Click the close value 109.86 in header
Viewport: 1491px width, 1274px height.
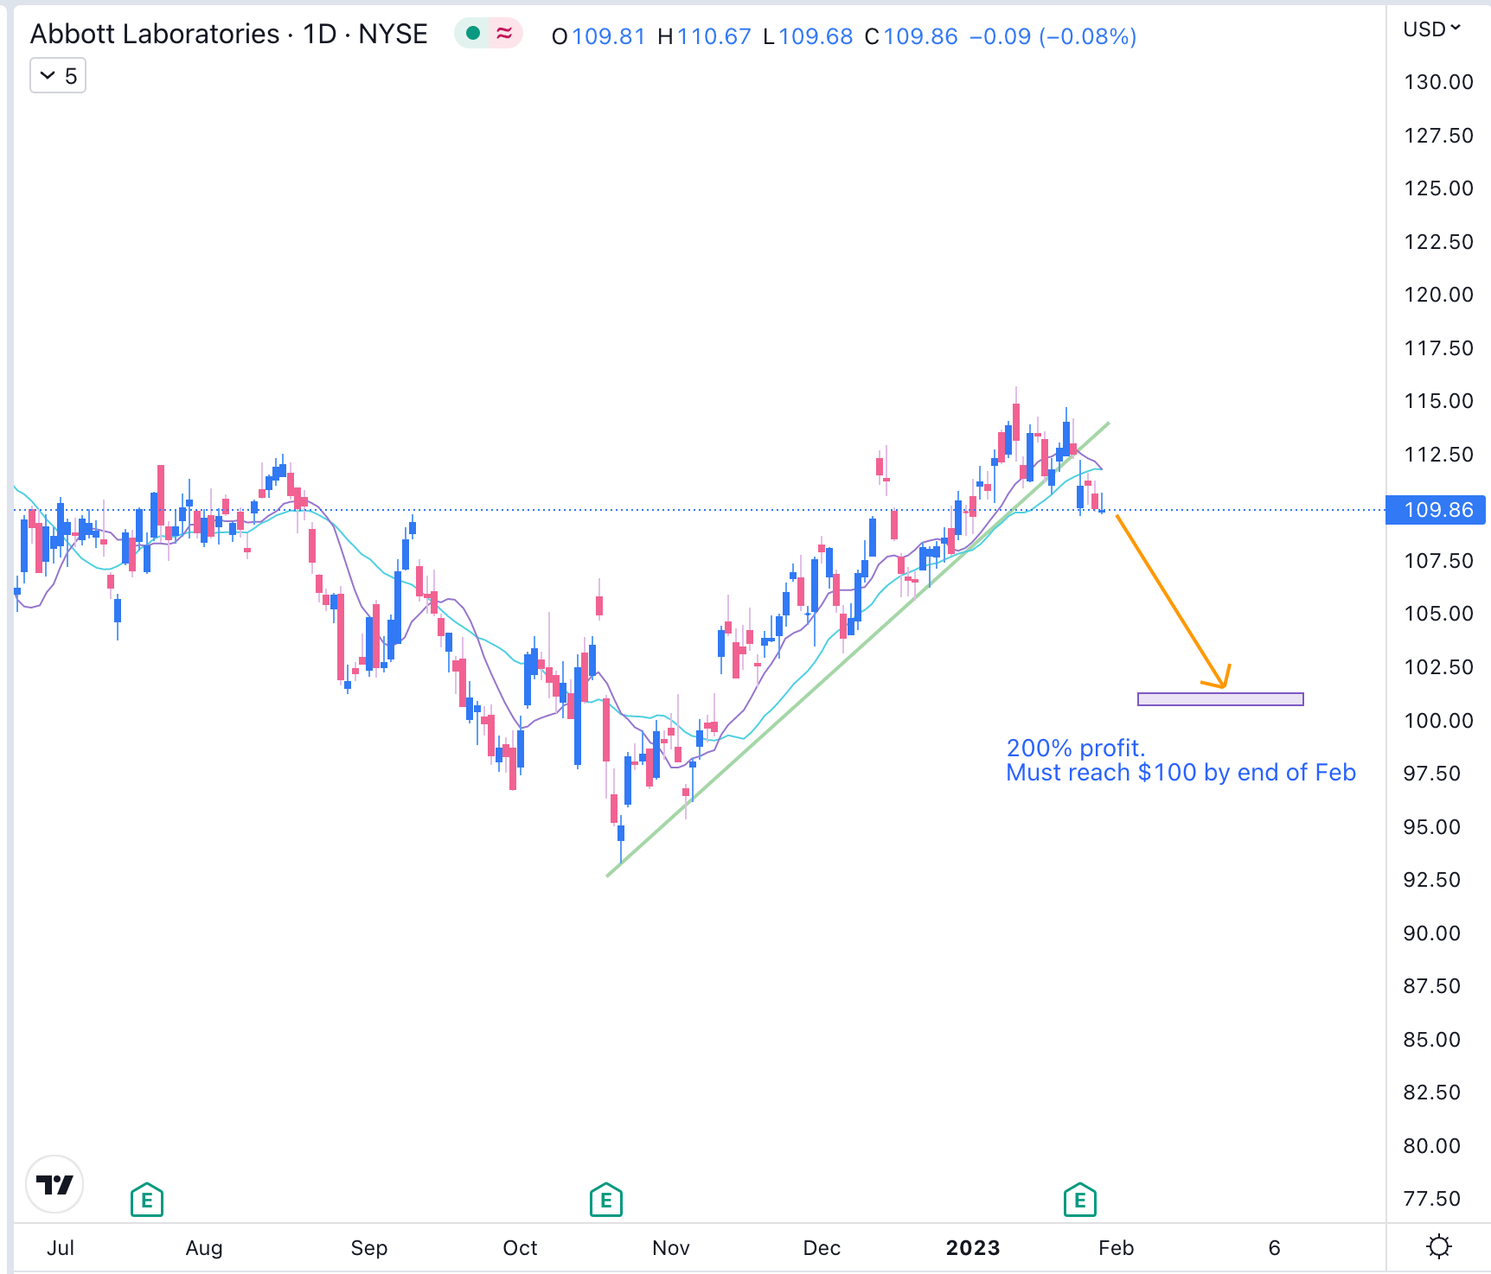click(x=920, y=36)
